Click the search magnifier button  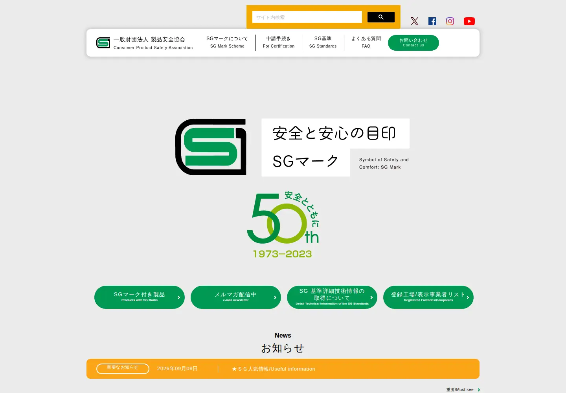point(381,17)
